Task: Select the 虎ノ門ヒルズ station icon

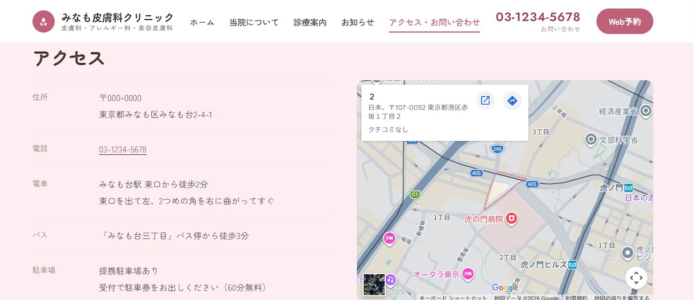Action: point(572,264)
